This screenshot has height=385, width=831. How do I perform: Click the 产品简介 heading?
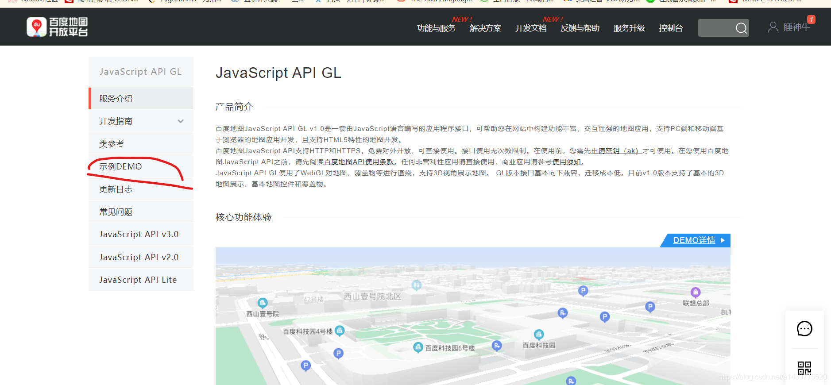tap(234, 107)
